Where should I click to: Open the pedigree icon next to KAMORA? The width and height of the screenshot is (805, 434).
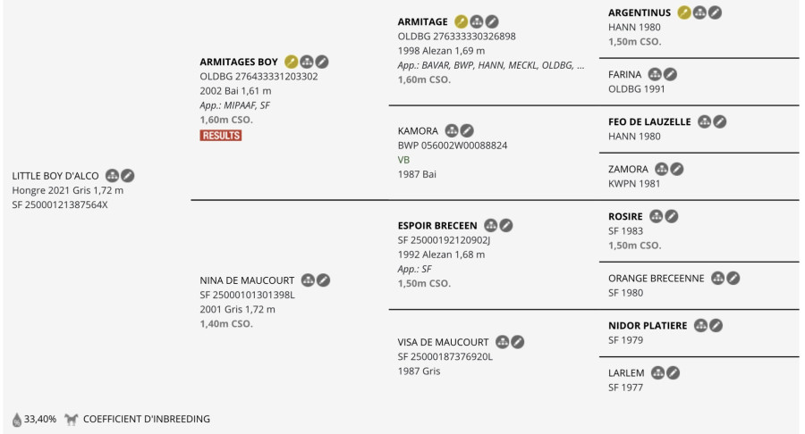[452, 130]
